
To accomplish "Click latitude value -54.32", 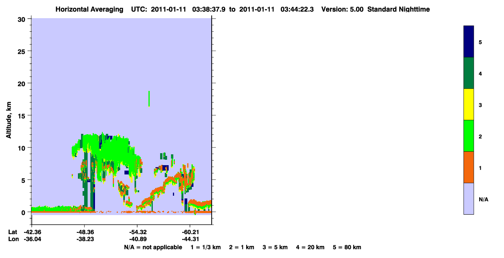I will (x=137, y=232).
